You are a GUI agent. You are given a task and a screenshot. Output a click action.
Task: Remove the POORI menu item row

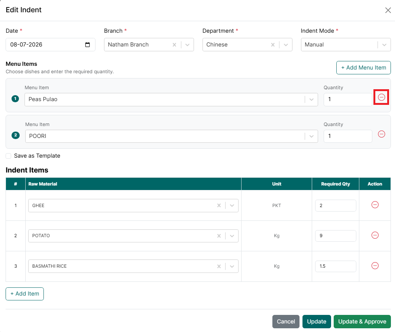pyautogui.click(x=381, y=134)
